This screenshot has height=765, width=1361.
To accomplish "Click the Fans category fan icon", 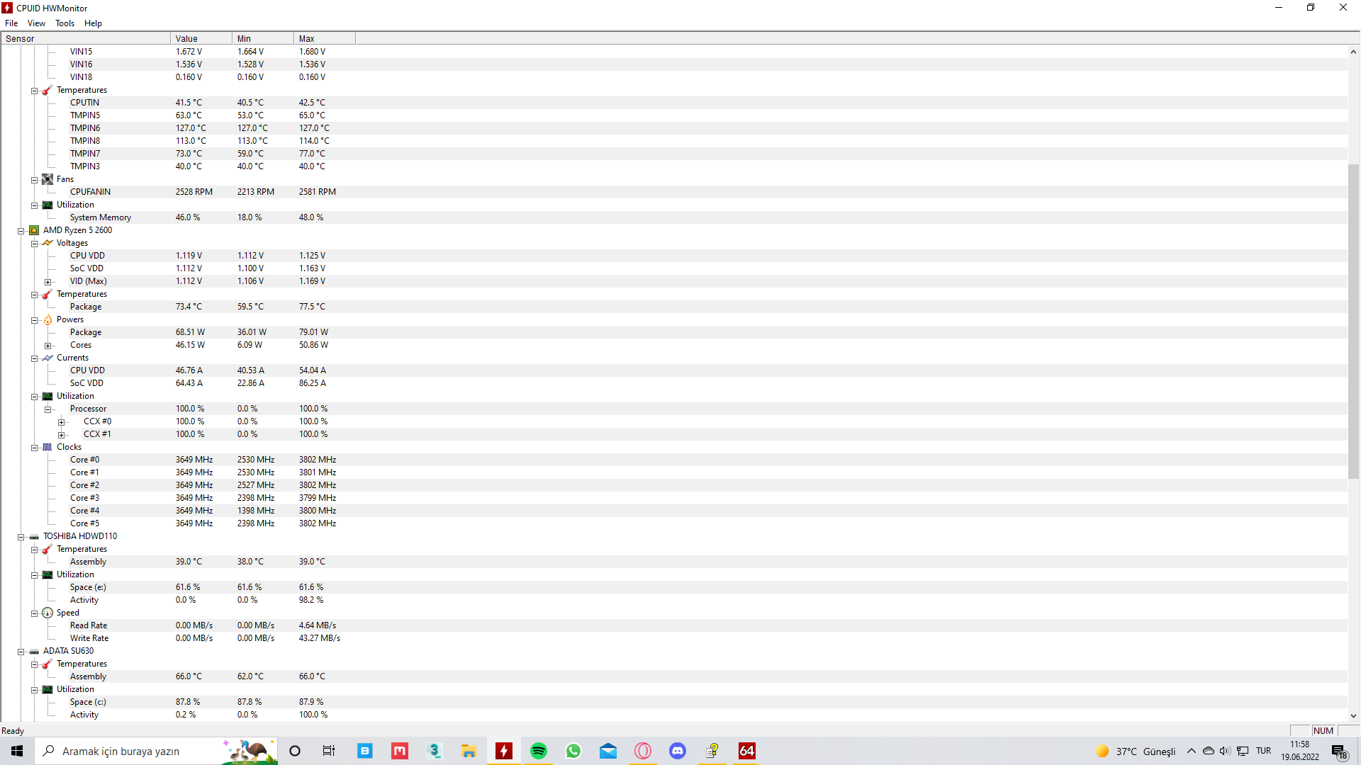I will click(x=47, y=179).
